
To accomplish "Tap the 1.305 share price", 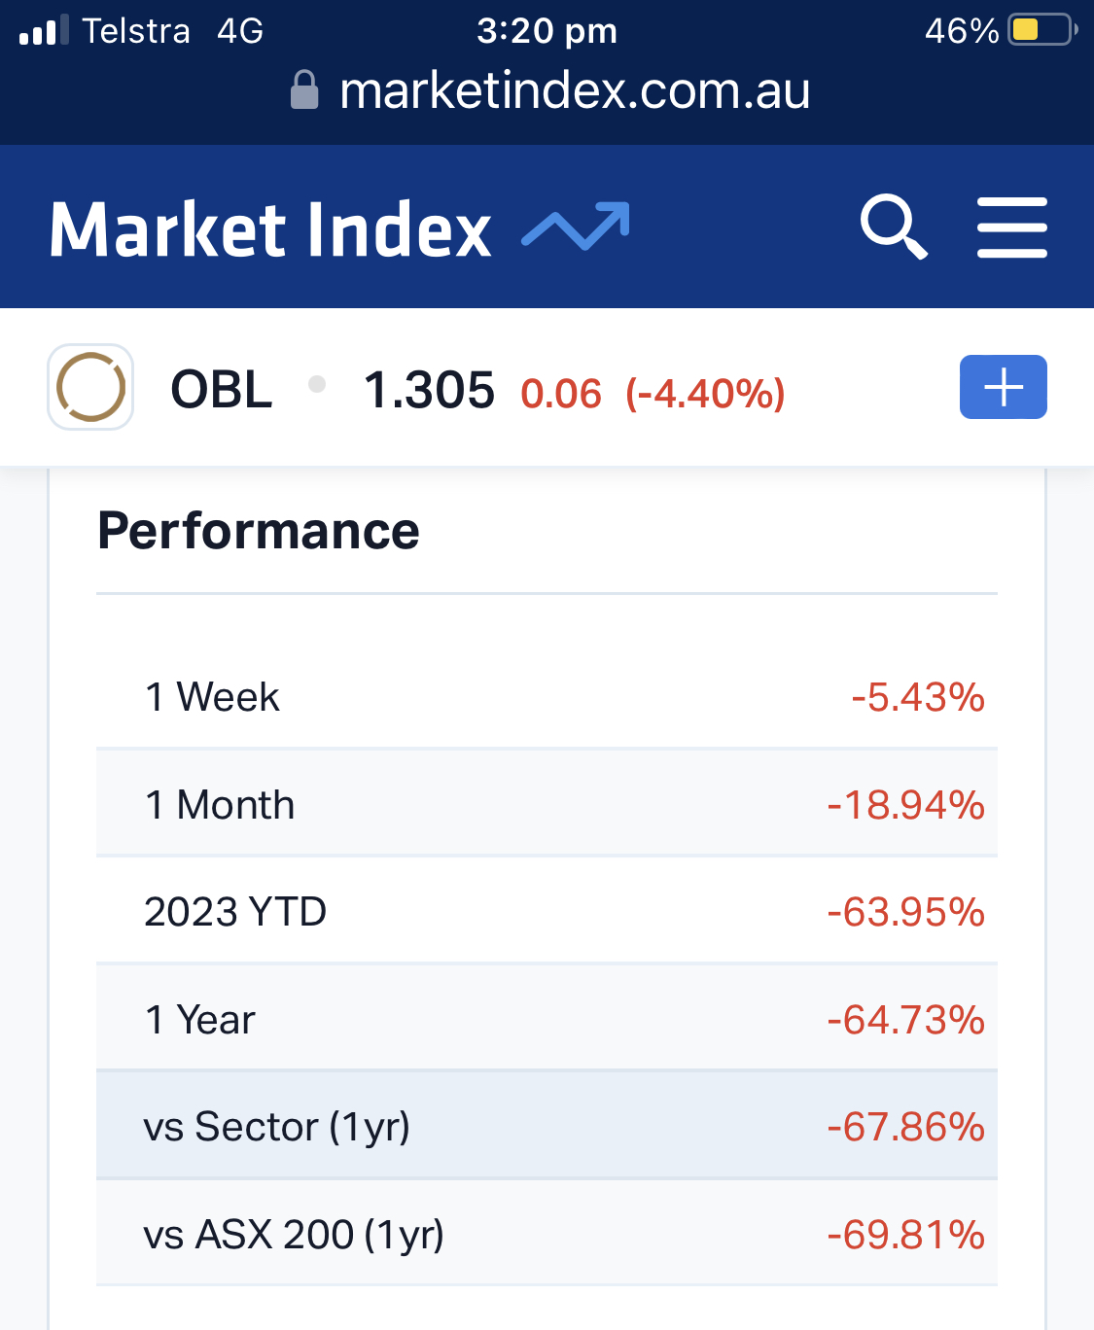I will [429, 390].
